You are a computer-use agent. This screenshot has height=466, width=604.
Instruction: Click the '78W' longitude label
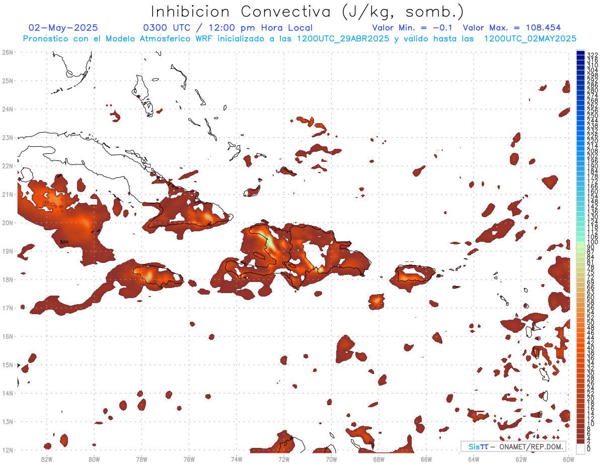[141, 459]
